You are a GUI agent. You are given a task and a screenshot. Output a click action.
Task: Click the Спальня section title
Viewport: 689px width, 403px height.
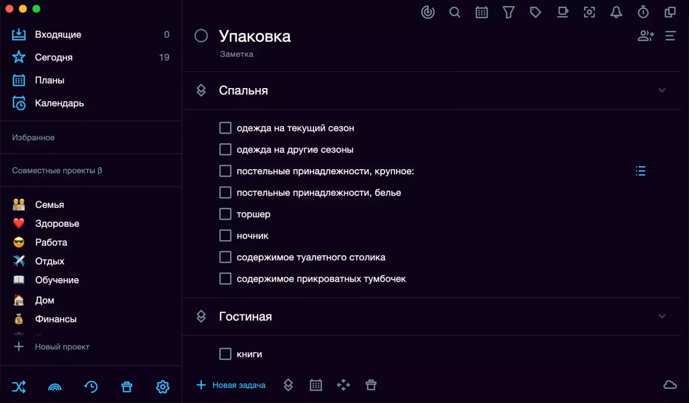[244, 90]
